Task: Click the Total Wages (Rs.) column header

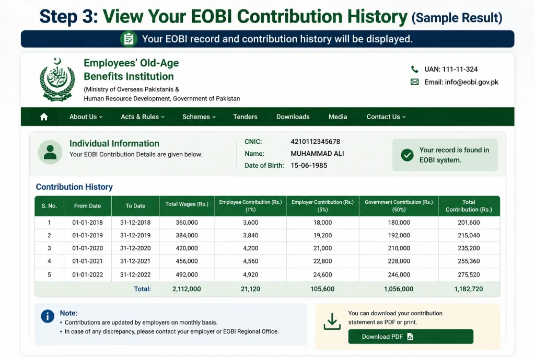Action: pos(187,206)
